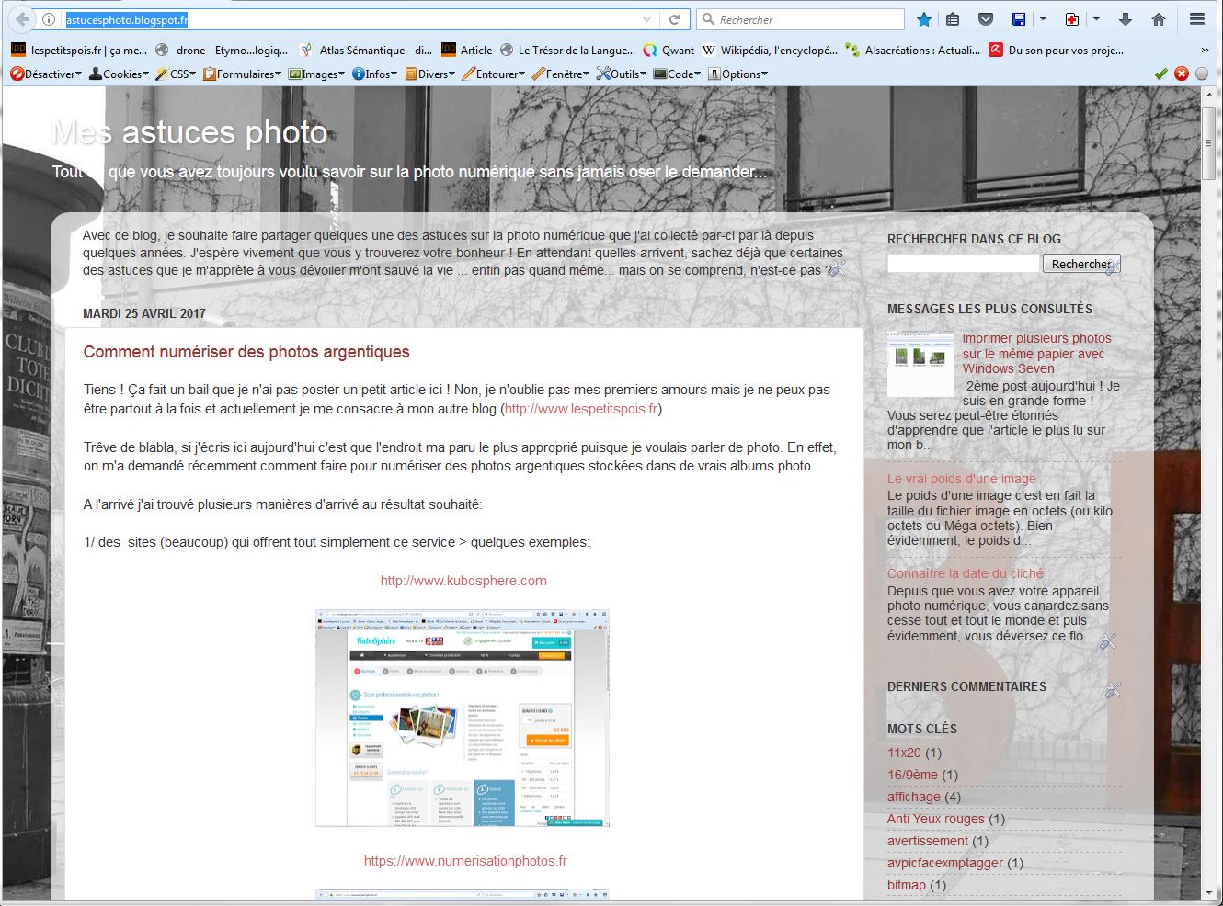Open the Désactiver dropdown in developer toolbar
This screenshot has height=906, width=1223.
(46, 74)
